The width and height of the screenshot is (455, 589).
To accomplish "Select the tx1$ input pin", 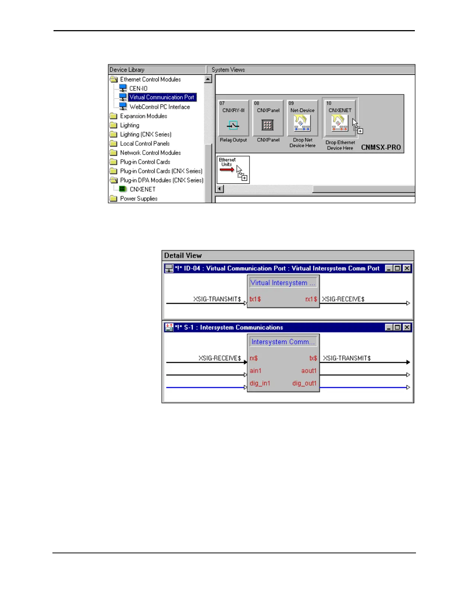I will click(255, 299).
